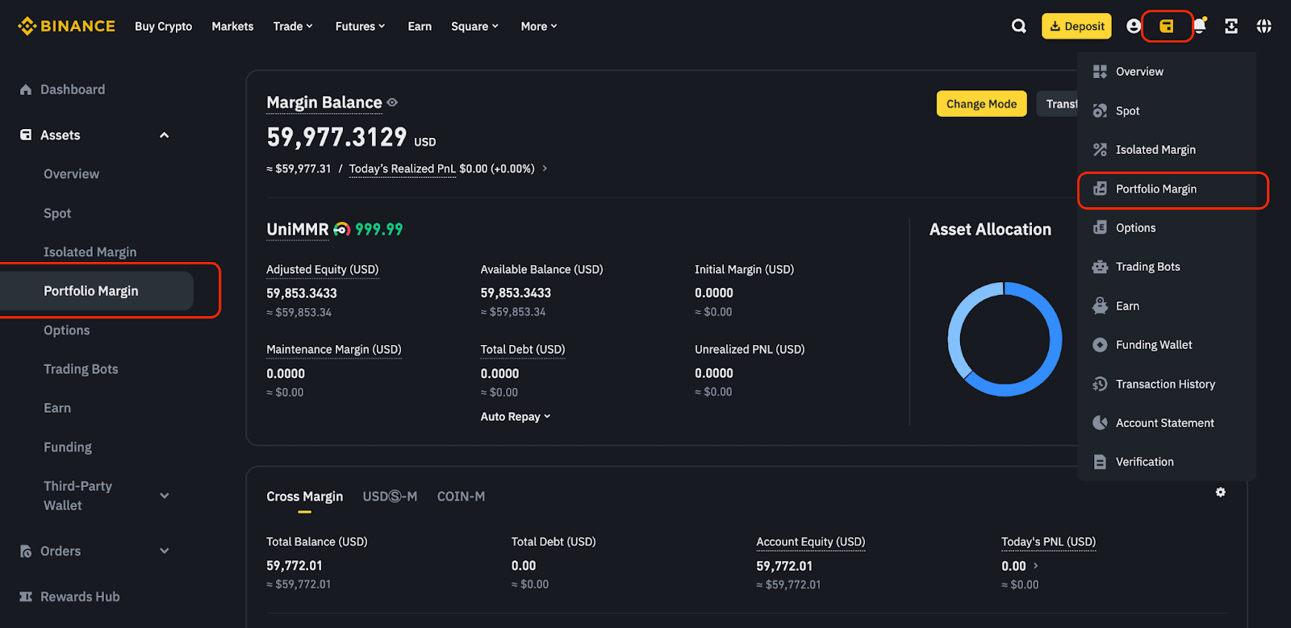Switch to the COIN-M tab
This screenshot has width=1291, height=628.
pos(461,497)
